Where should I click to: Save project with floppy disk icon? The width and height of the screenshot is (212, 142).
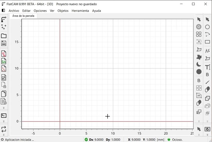tap(4, 43)
